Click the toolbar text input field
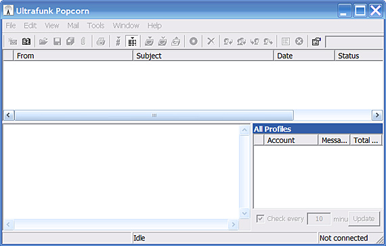The image size is (386, 246). pos(355,42)
